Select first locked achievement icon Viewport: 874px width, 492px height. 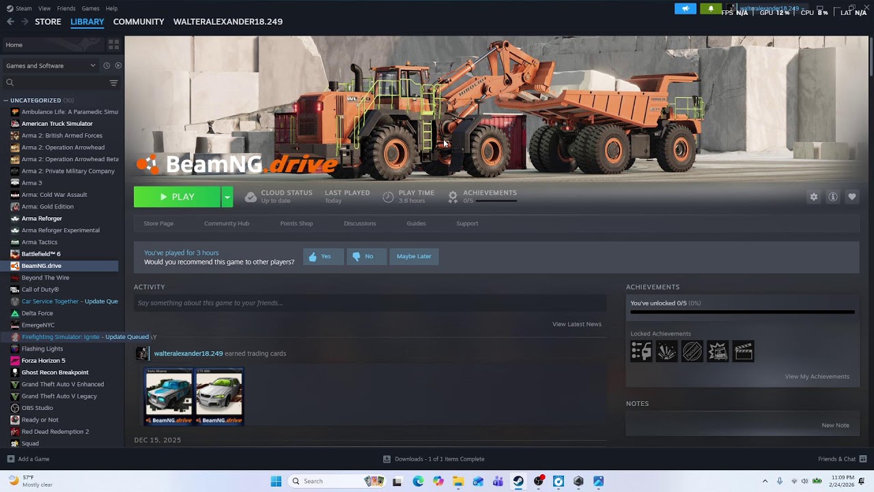(x=641, y=351)
